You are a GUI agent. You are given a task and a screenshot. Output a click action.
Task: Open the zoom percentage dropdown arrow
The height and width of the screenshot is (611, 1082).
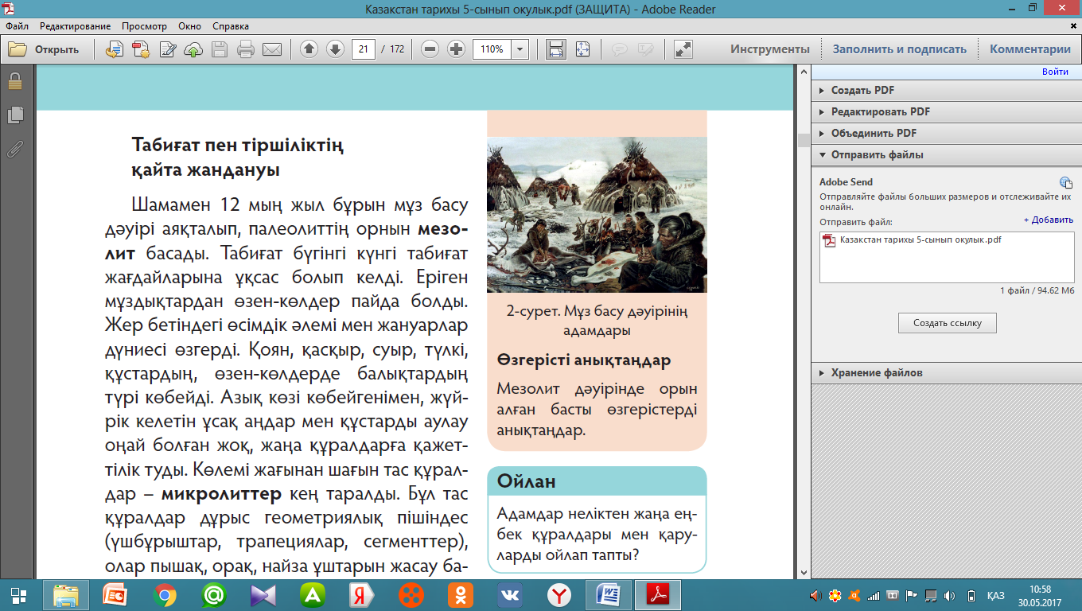click(x=520, y=49)
